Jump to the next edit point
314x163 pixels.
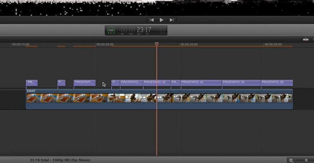(x=172, y=20)
